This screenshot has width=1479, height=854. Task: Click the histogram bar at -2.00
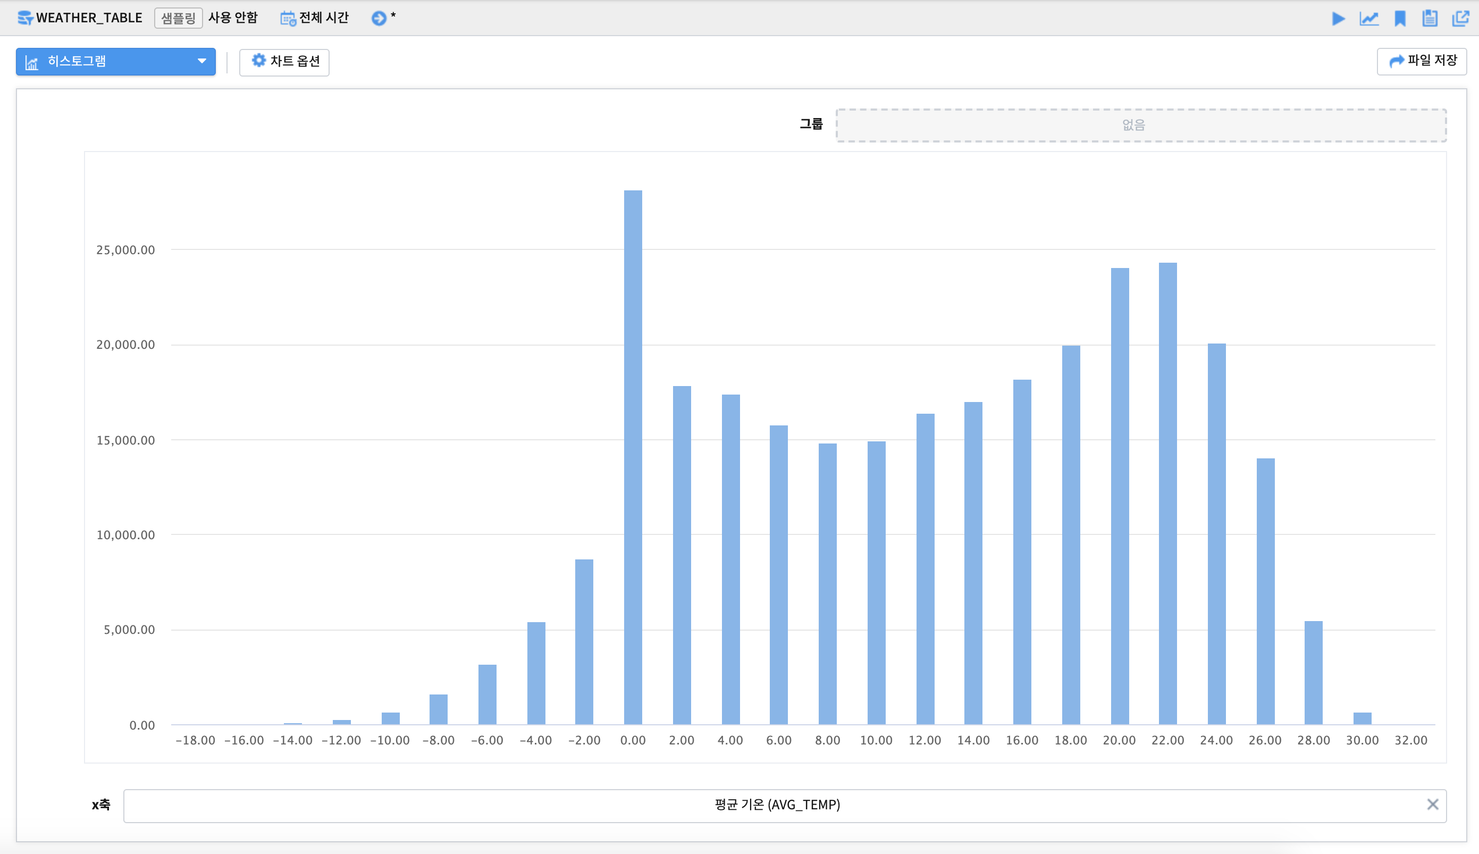tap(584, 642)
